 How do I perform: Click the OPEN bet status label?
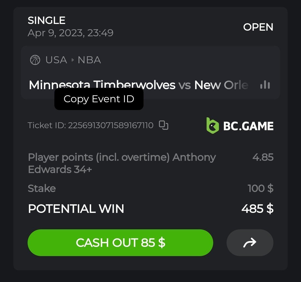(258, 27)
